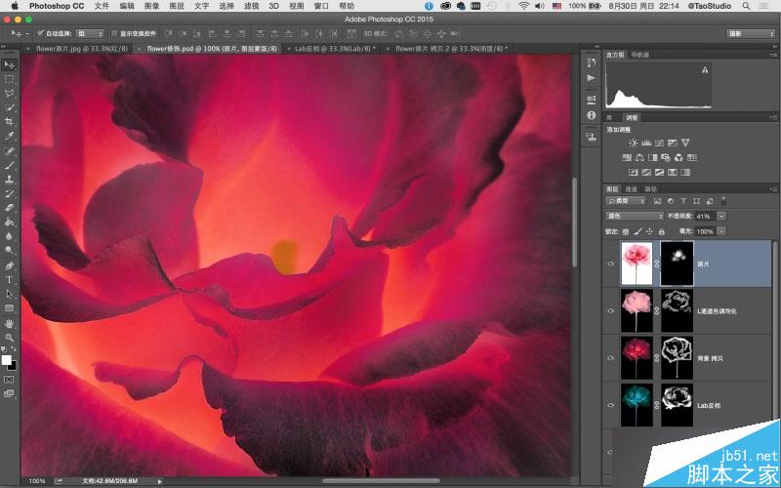Image resolution: width=781 pixels, height=488 pixels.
Task: Select the Path Selection arrow tool
Action: coord(9,294)
